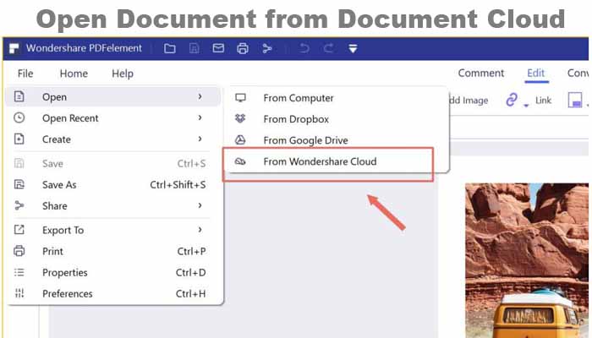Open the Link tool dropdown arrow
The width and height of the screenshot is (592, 338).
(526, 106)
